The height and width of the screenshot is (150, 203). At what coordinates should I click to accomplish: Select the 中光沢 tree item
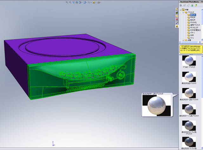click(193, 18)
